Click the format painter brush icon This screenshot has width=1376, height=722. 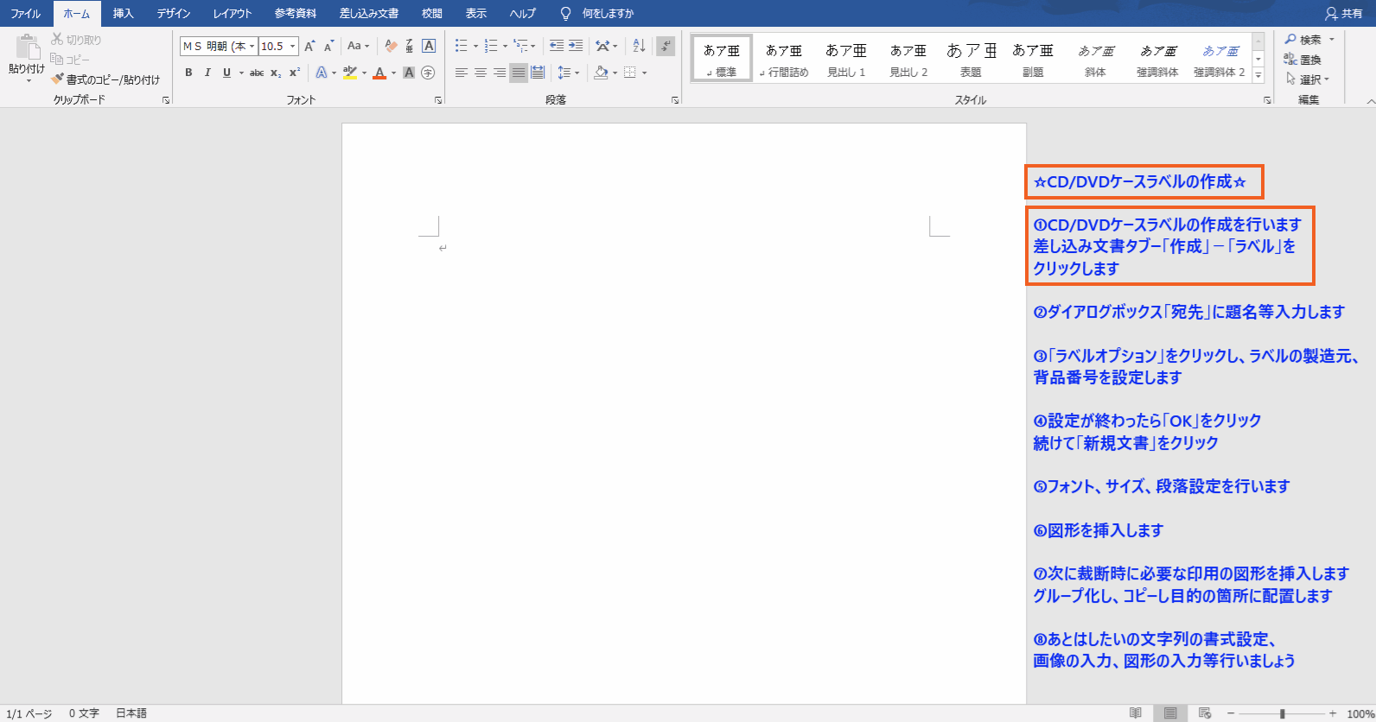tap(58, 79)
